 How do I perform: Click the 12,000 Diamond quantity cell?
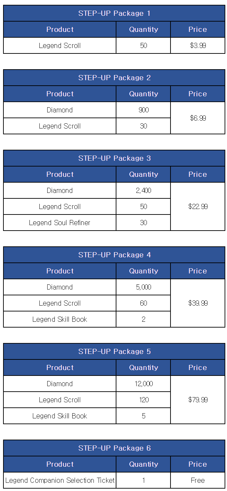click(143, 384)
